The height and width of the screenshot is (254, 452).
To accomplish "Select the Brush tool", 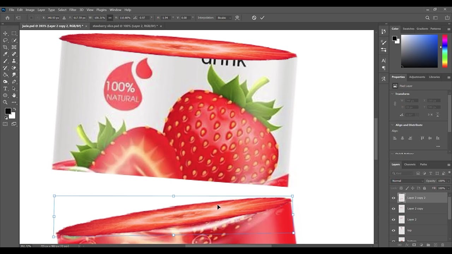I will [5, 61].
